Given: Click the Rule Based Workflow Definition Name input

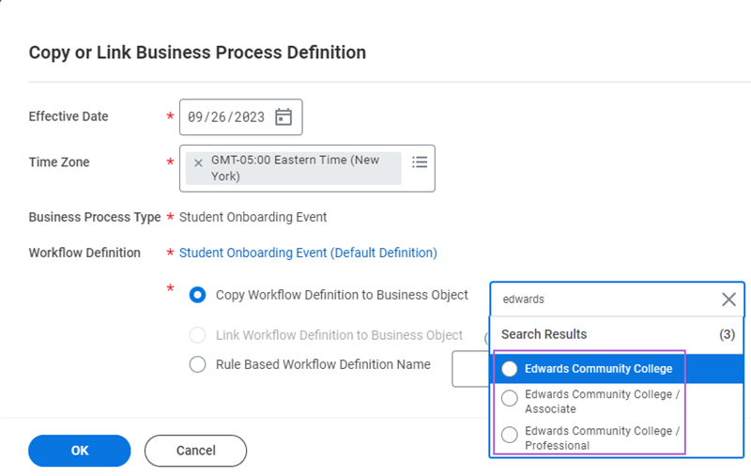Looking at the screenshot, I should click(x=470, y=369).
